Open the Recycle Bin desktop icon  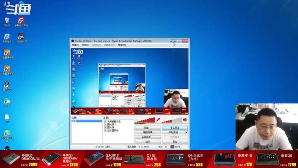coord(7,22)
